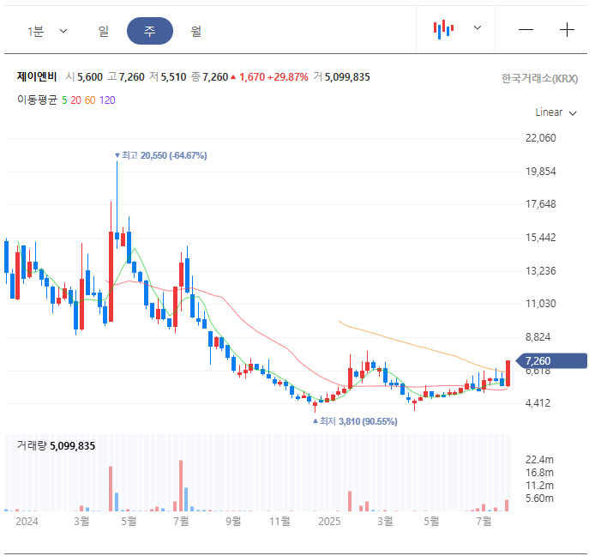The height and width of the screenshot is (556, 595).
Task: Click the 한국거래소(KRX) exchange label
Action: click(539, 79)
